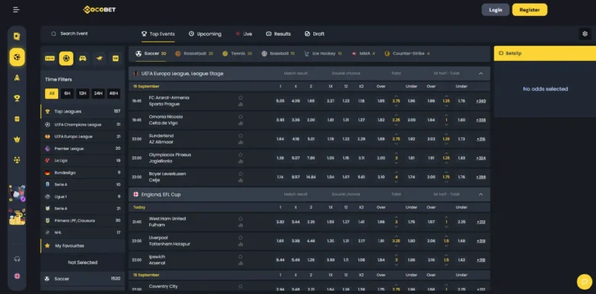
Task: Open Bundesliga in Top Leagues
Action: tap(83, 172)
